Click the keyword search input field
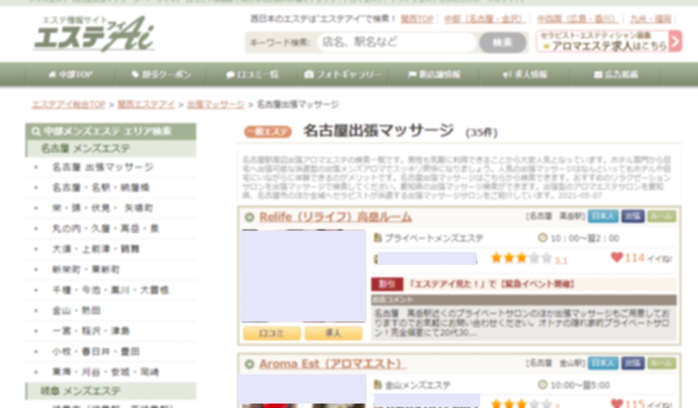The image size is (698, 408). click(x=397, y=42)
